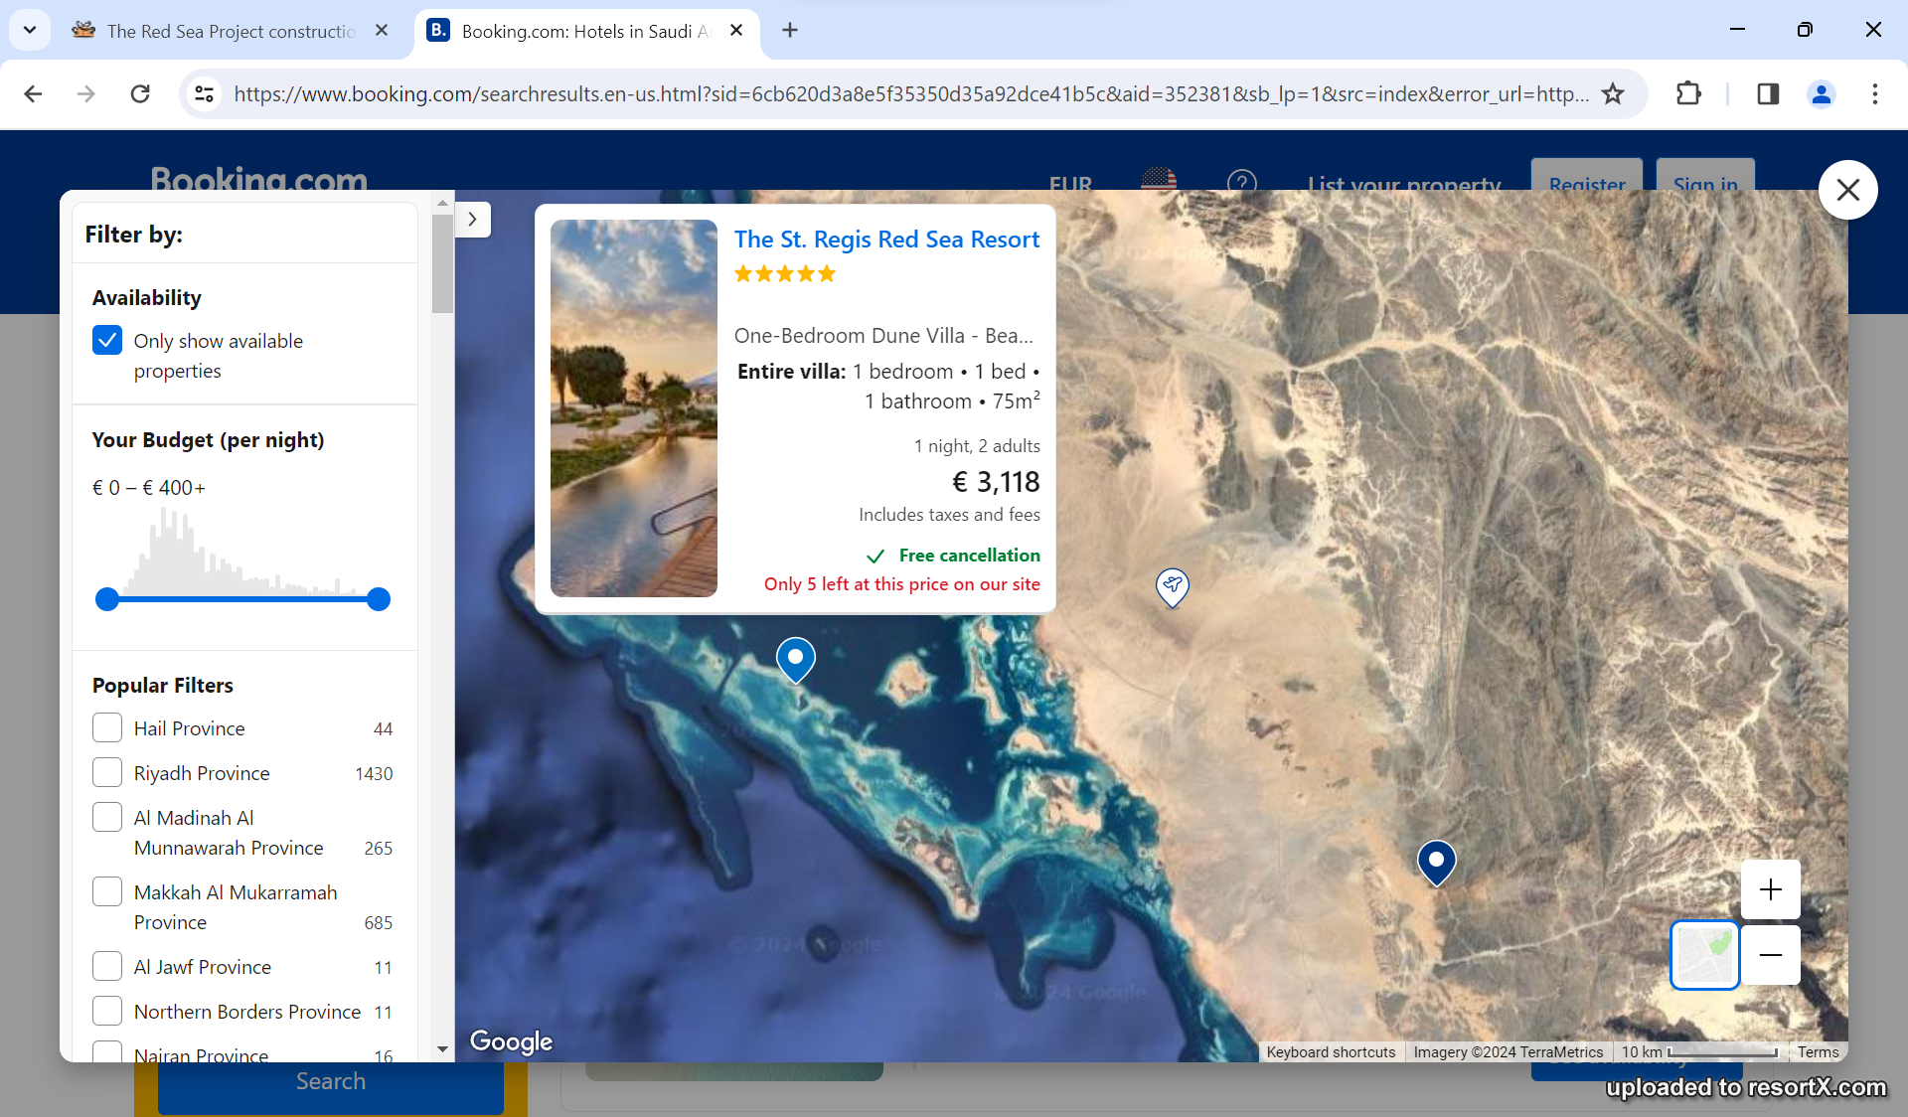Check the Northern Borders Province filter
Screen dimensions: 1908x1117
[107, 1011]
